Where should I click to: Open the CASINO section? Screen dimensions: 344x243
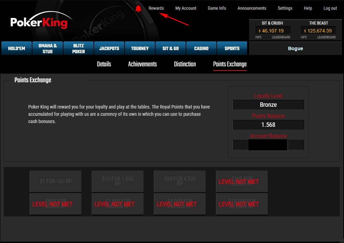tap(201, 48)
